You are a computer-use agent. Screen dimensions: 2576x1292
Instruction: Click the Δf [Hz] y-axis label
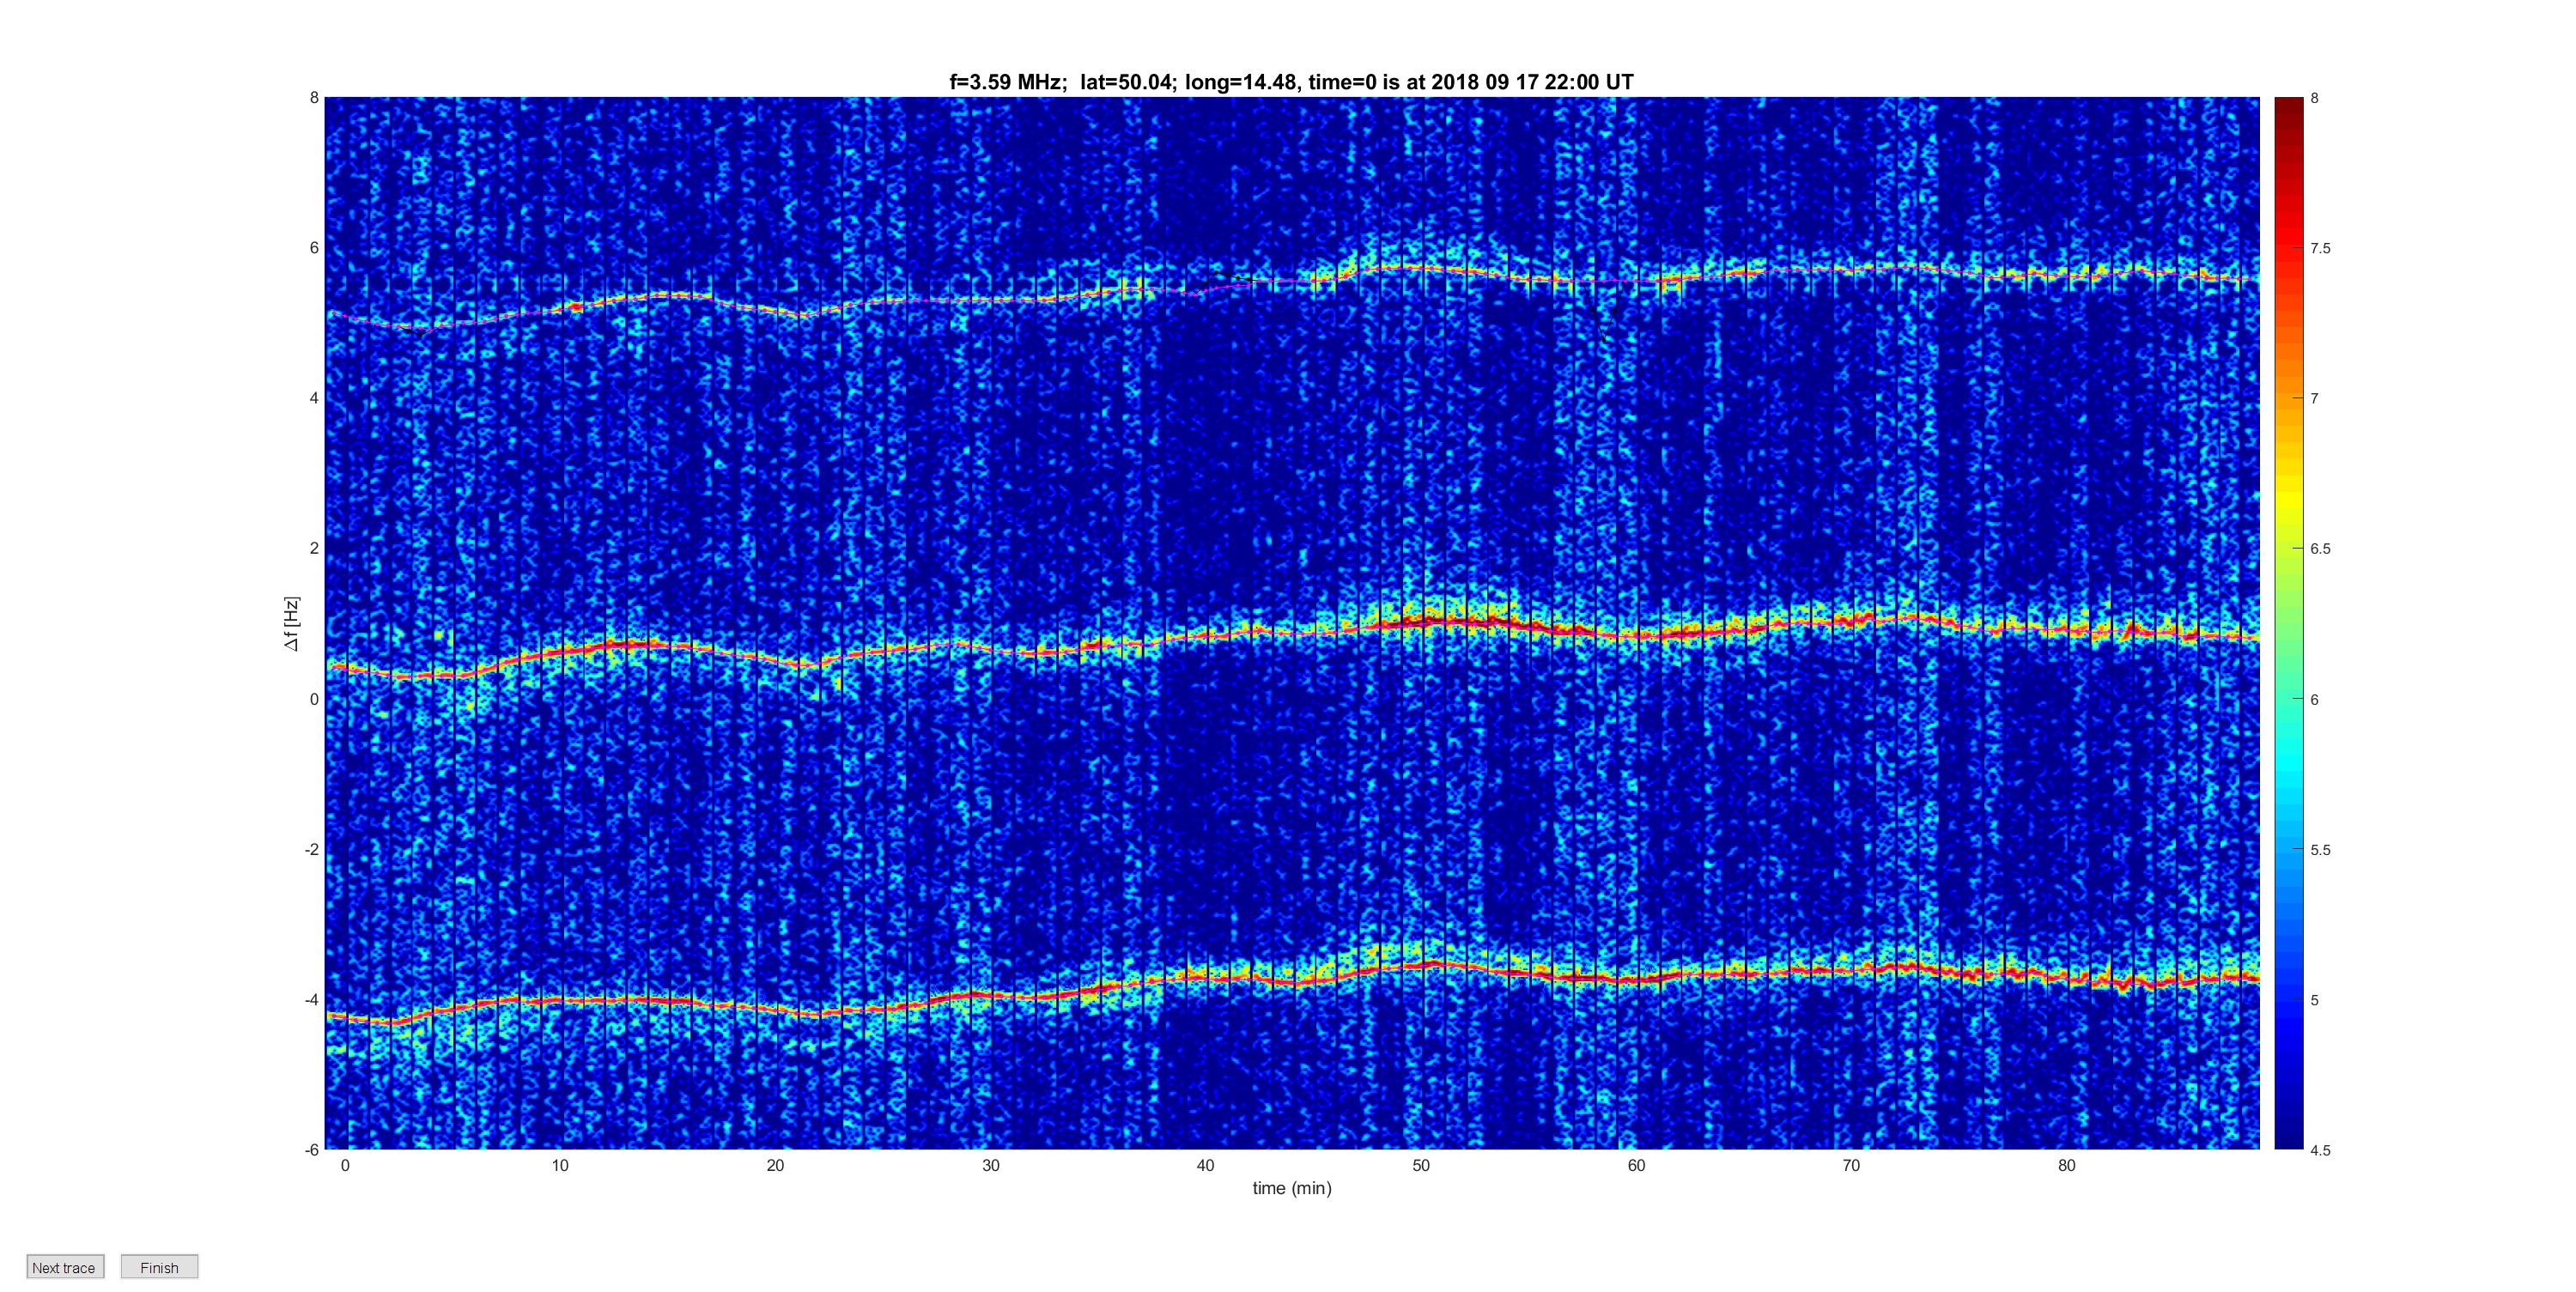[291, 624]
